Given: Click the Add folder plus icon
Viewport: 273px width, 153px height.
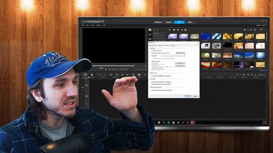Looking at the screenshot, I should point(154,30).
